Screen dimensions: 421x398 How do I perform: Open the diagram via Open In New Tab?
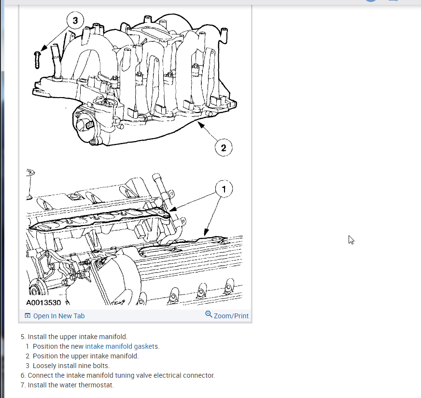pyautogui.click(x=59, y=316)
